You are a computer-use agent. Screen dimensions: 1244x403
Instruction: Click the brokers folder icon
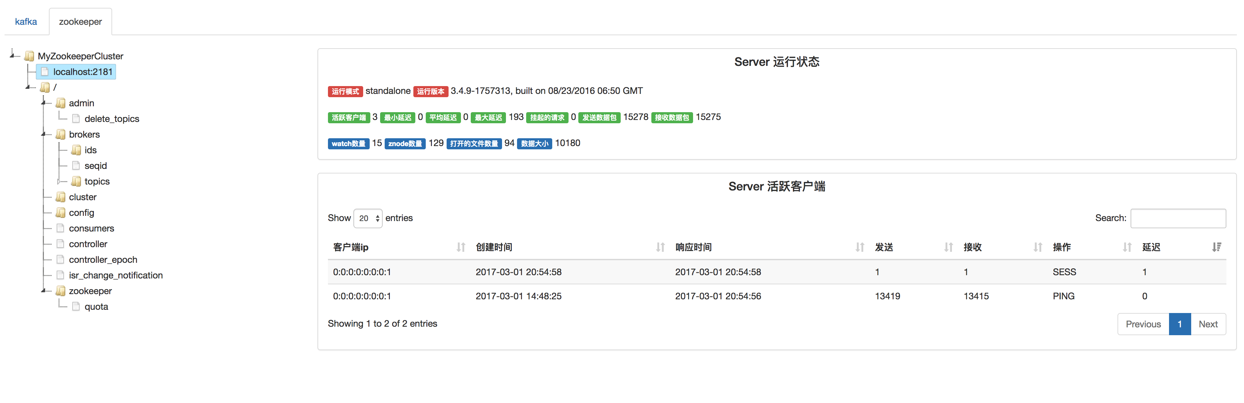click(x=60, y=134)
